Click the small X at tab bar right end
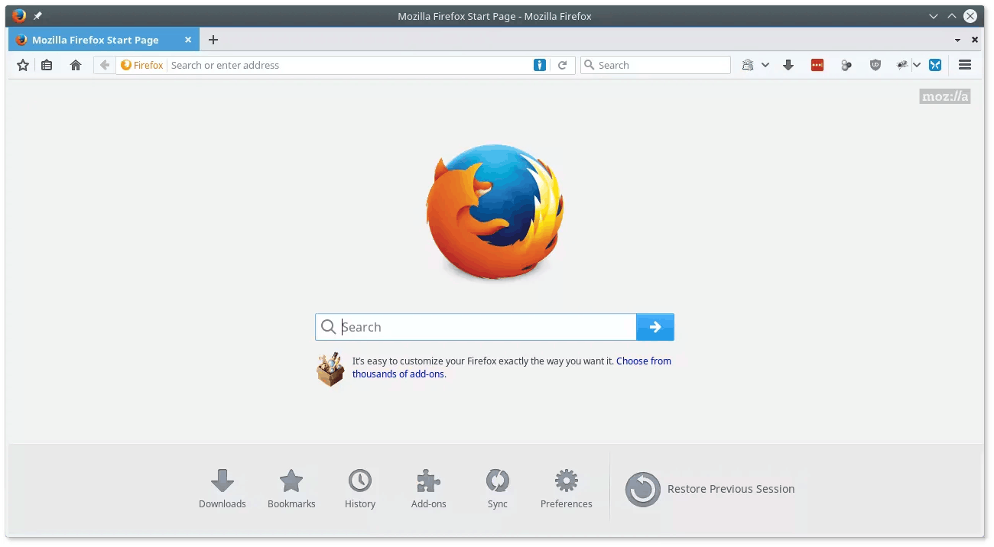 point(975,40)
